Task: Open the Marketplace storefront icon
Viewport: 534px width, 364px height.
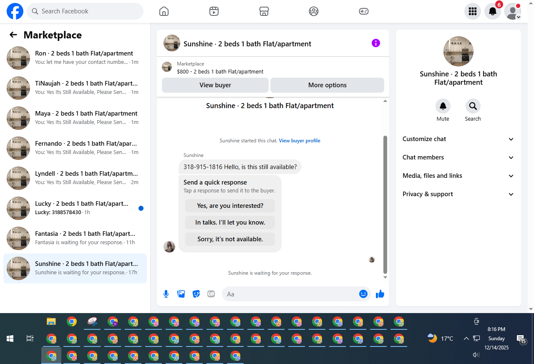Action: click(x=264, y=11)
